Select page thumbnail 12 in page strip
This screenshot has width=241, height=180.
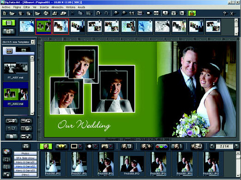point(213,26)
